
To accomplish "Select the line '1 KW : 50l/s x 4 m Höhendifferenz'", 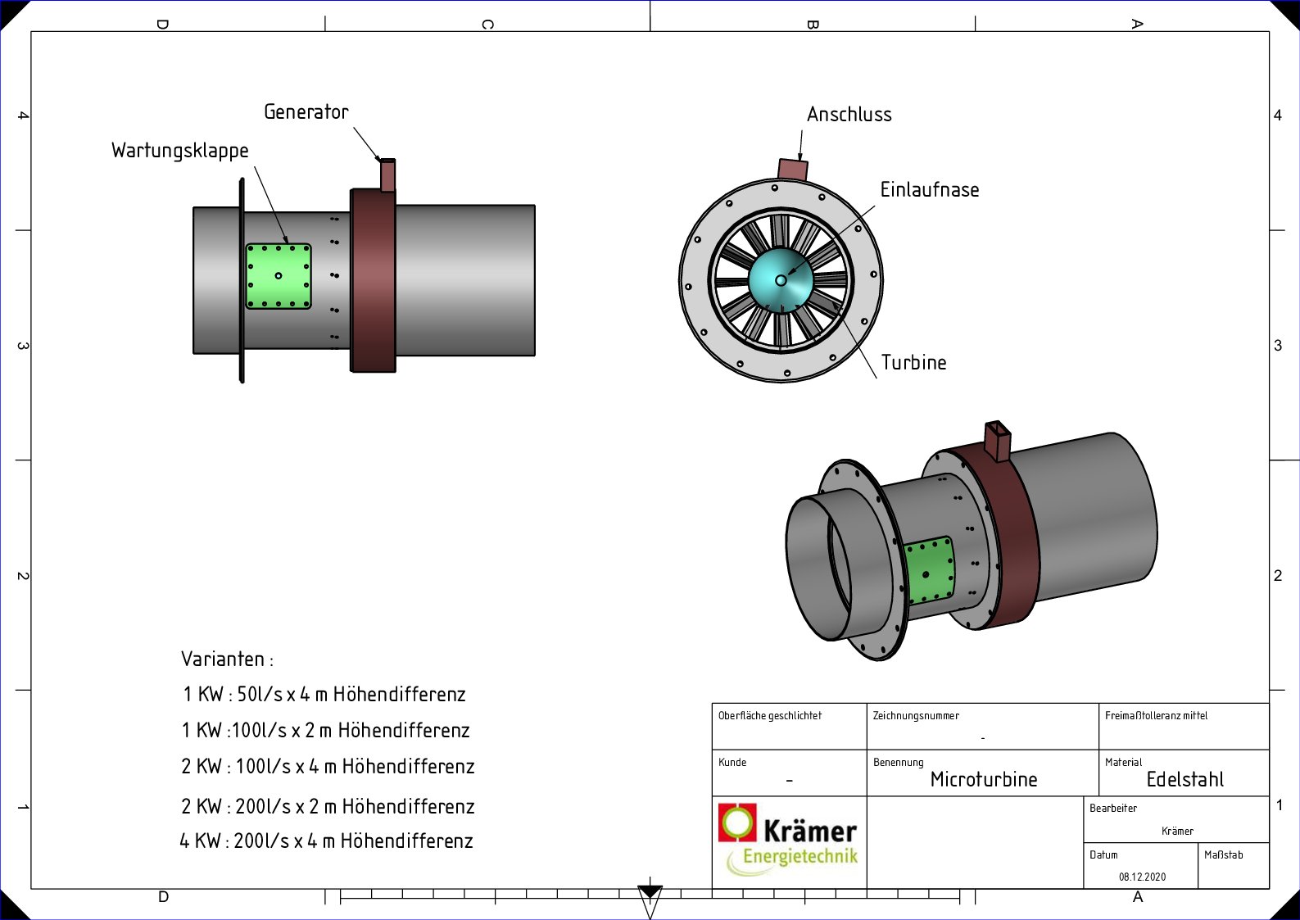I will coord(324,694).
